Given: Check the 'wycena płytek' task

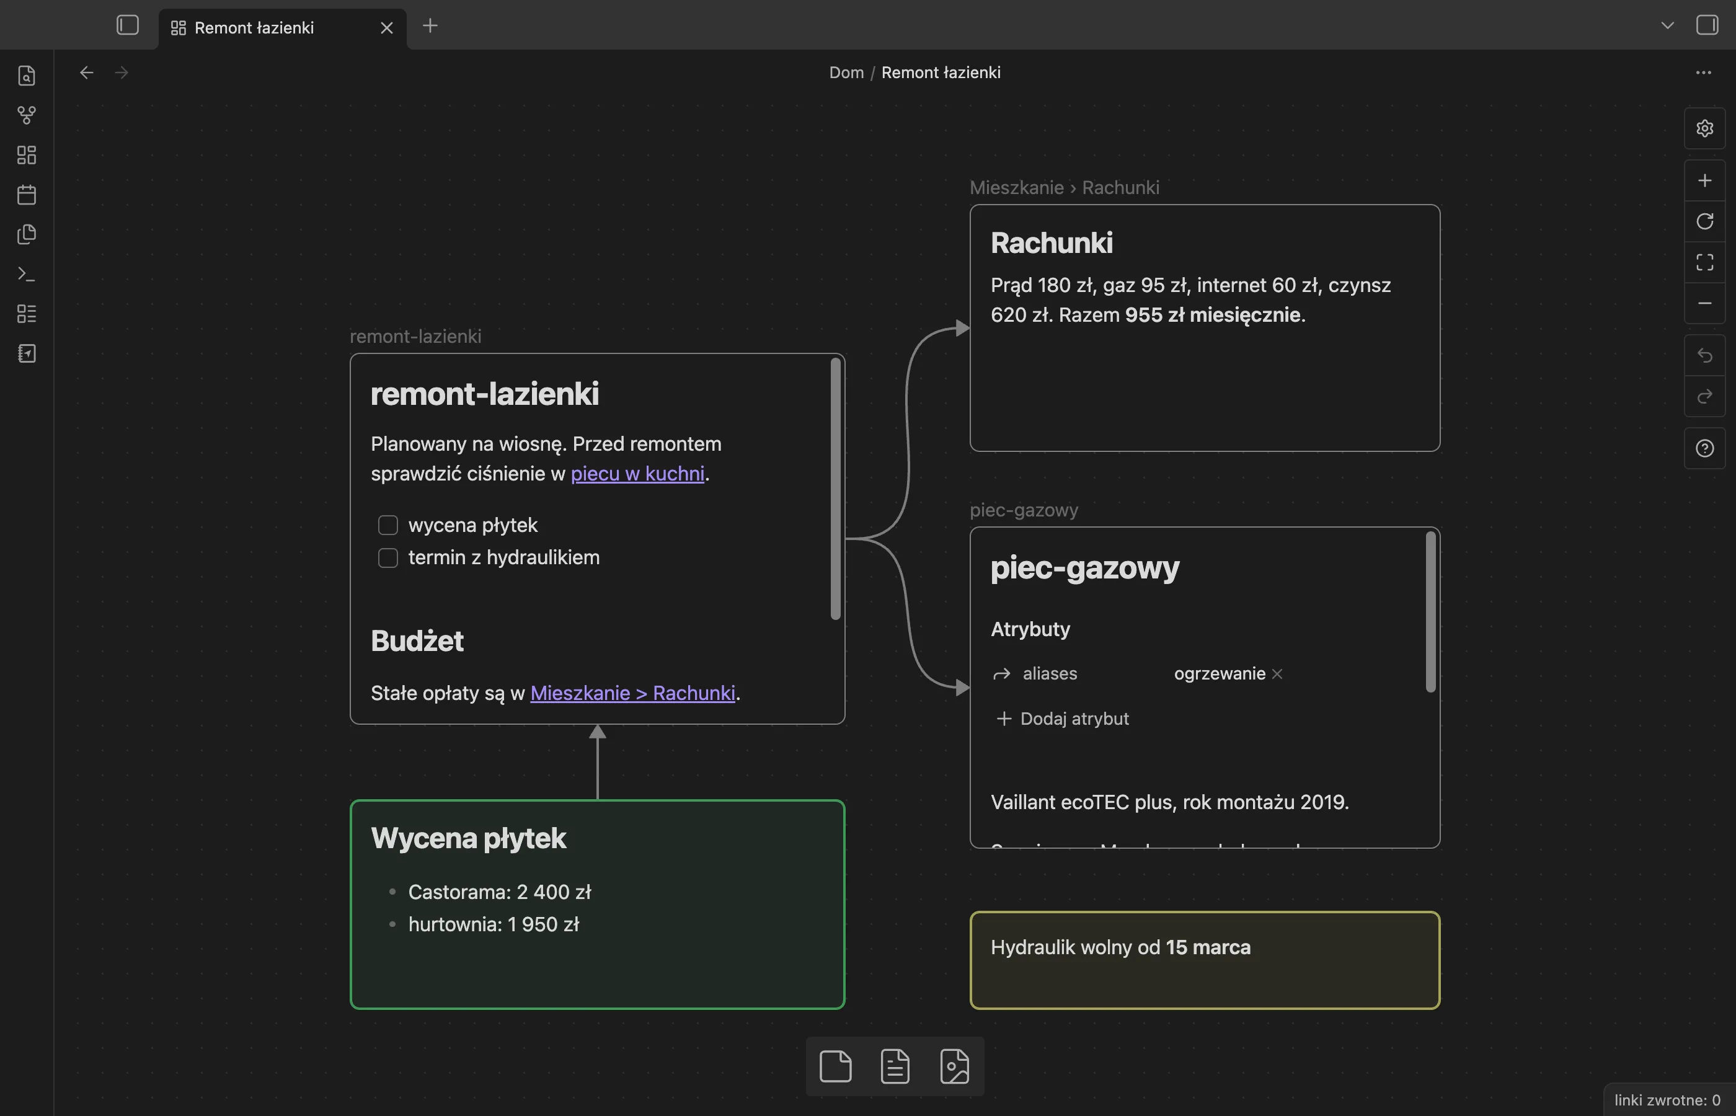Looking at the screenshot, I should click(x=387, y=525).
